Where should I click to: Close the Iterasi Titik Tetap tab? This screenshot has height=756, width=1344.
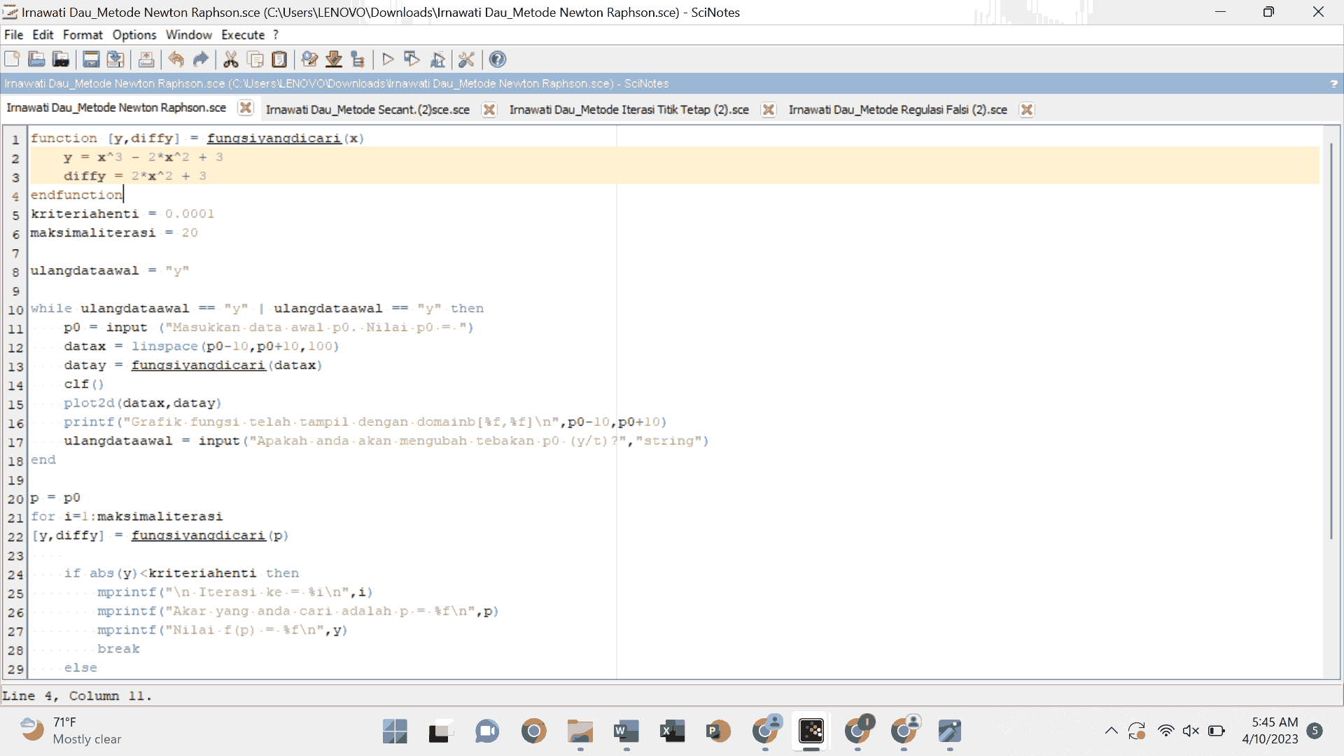769,110
